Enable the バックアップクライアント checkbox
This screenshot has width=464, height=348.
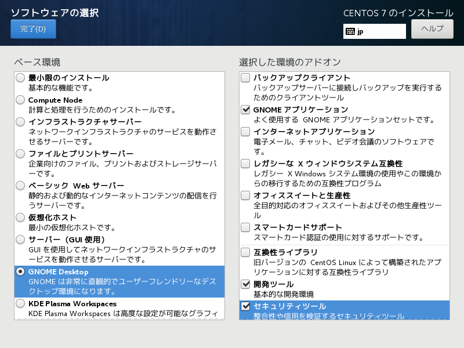coord(245,78)
